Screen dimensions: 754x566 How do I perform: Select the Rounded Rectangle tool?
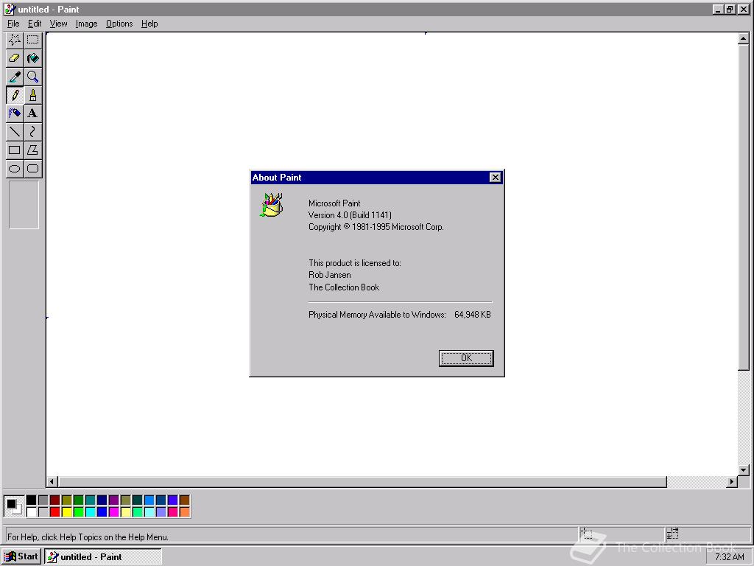[x=32, y=169]
